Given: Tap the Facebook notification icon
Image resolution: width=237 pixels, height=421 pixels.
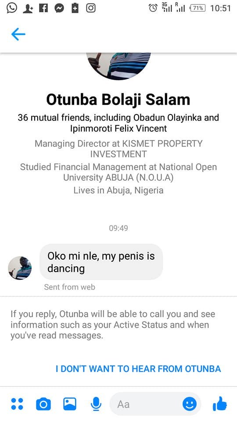Looking at the screenshot, I should coord(43,8).
